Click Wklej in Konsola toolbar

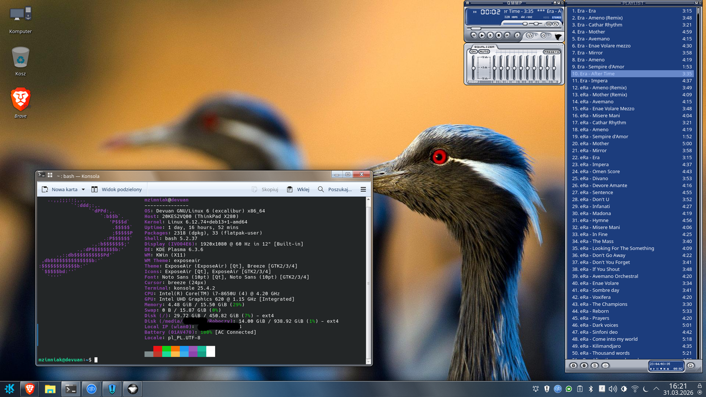click(x=298, y=190)
